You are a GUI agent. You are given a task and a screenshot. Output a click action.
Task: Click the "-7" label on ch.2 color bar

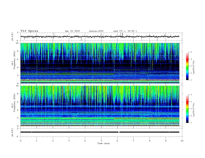click(x=191, y=123)
